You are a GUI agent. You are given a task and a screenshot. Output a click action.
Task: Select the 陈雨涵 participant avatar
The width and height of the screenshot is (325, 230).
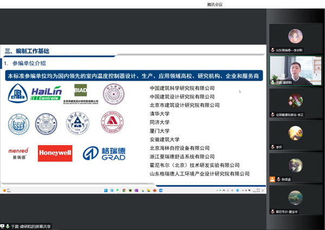pyautogui.click(x=295, y=166)
